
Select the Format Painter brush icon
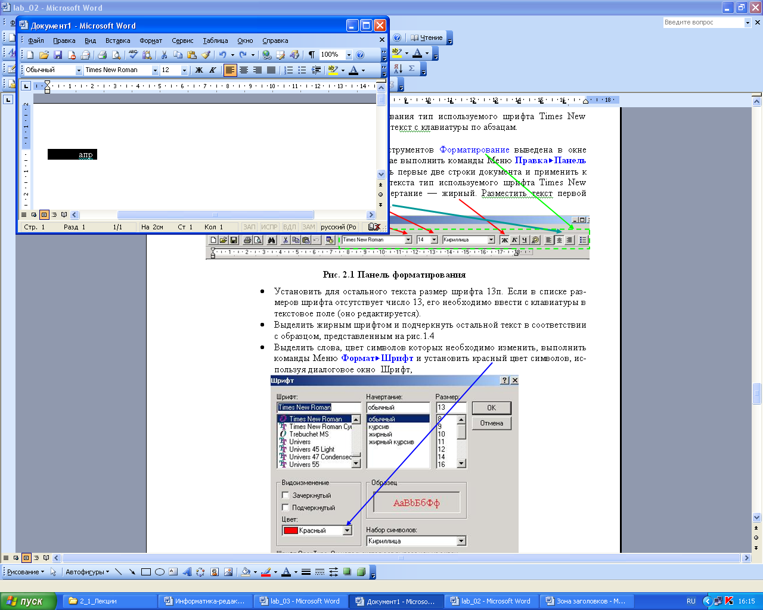click(206, 55)
